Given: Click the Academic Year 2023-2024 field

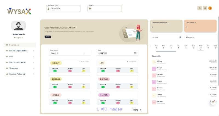Looking at the screenshot, I should point(63,9).
